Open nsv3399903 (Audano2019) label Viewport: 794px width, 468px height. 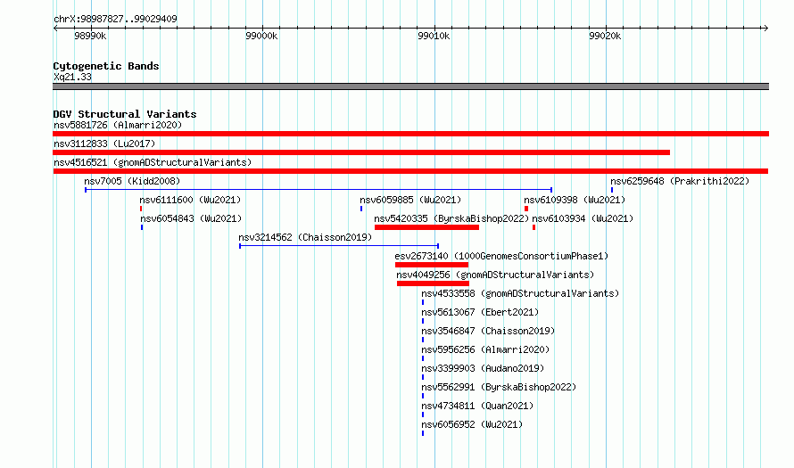[483, 368]
